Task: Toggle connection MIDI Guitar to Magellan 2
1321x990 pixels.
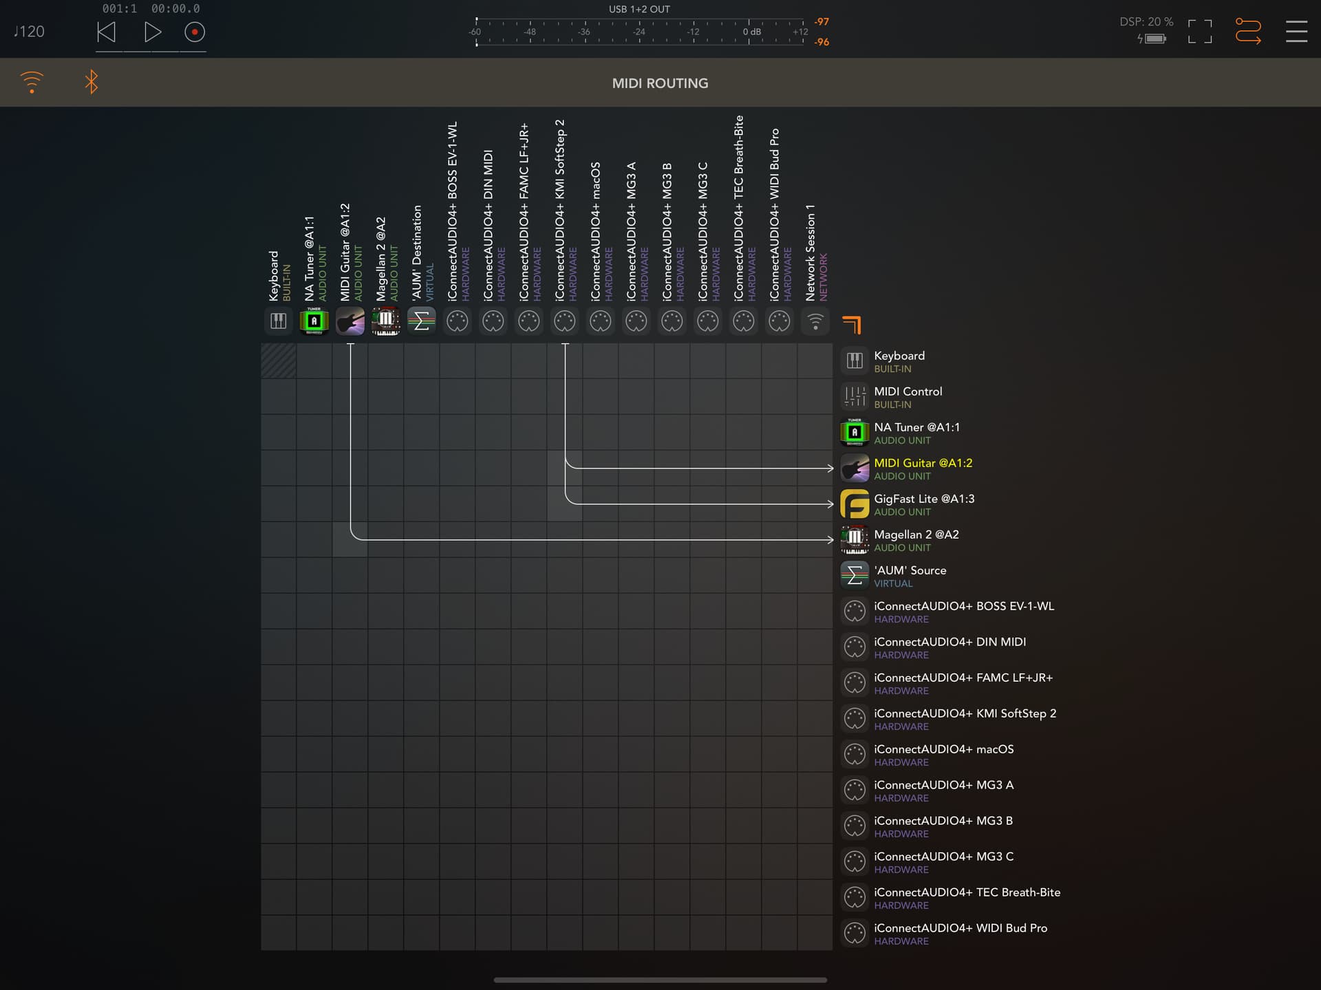Action: 350,540
